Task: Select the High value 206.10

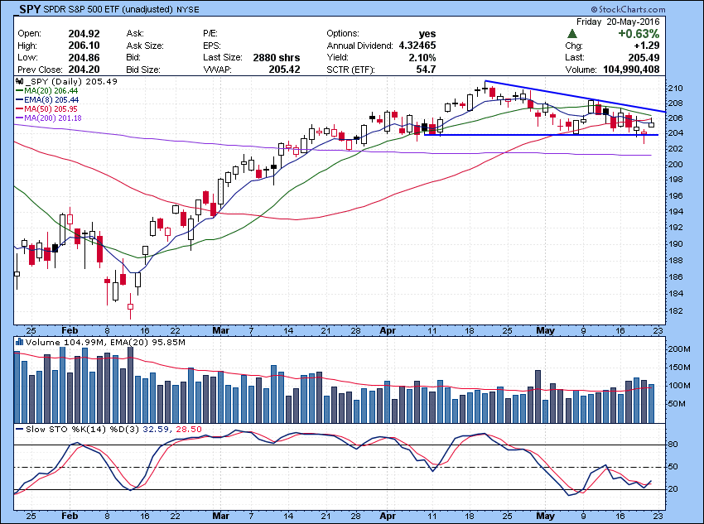Action: point(84,46)
